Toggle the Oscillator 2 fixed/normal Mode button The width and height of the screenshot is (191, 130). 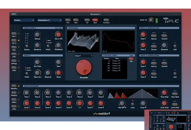click(48, 46)
